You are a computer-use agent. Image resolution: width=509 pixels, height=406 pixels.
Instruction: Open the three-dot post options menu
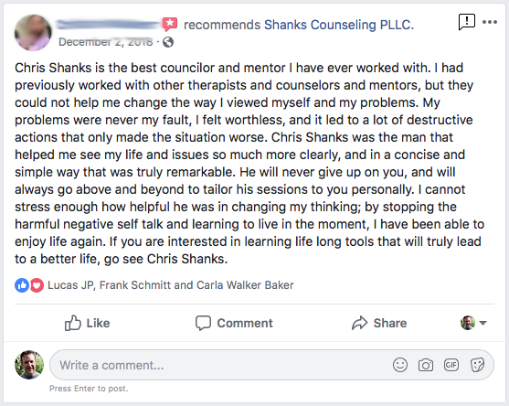[x=490, y=22]
